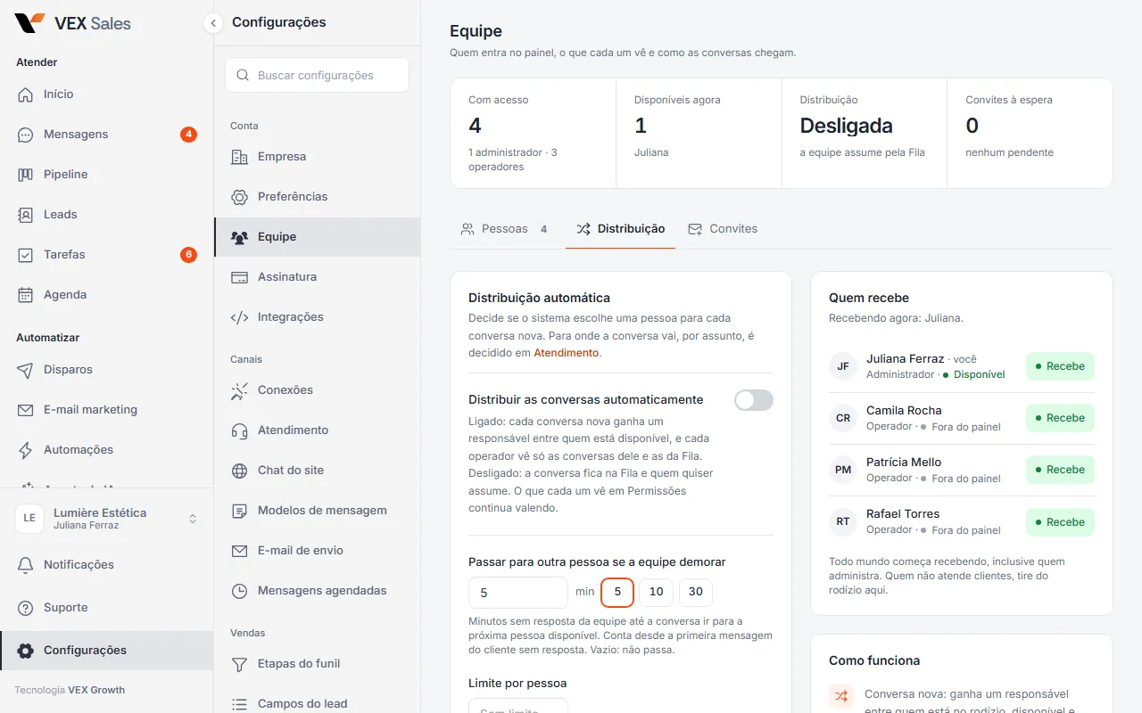
Task: Choose the 30 minute preset
Action: pyautogui.click(x=696, y=592)
